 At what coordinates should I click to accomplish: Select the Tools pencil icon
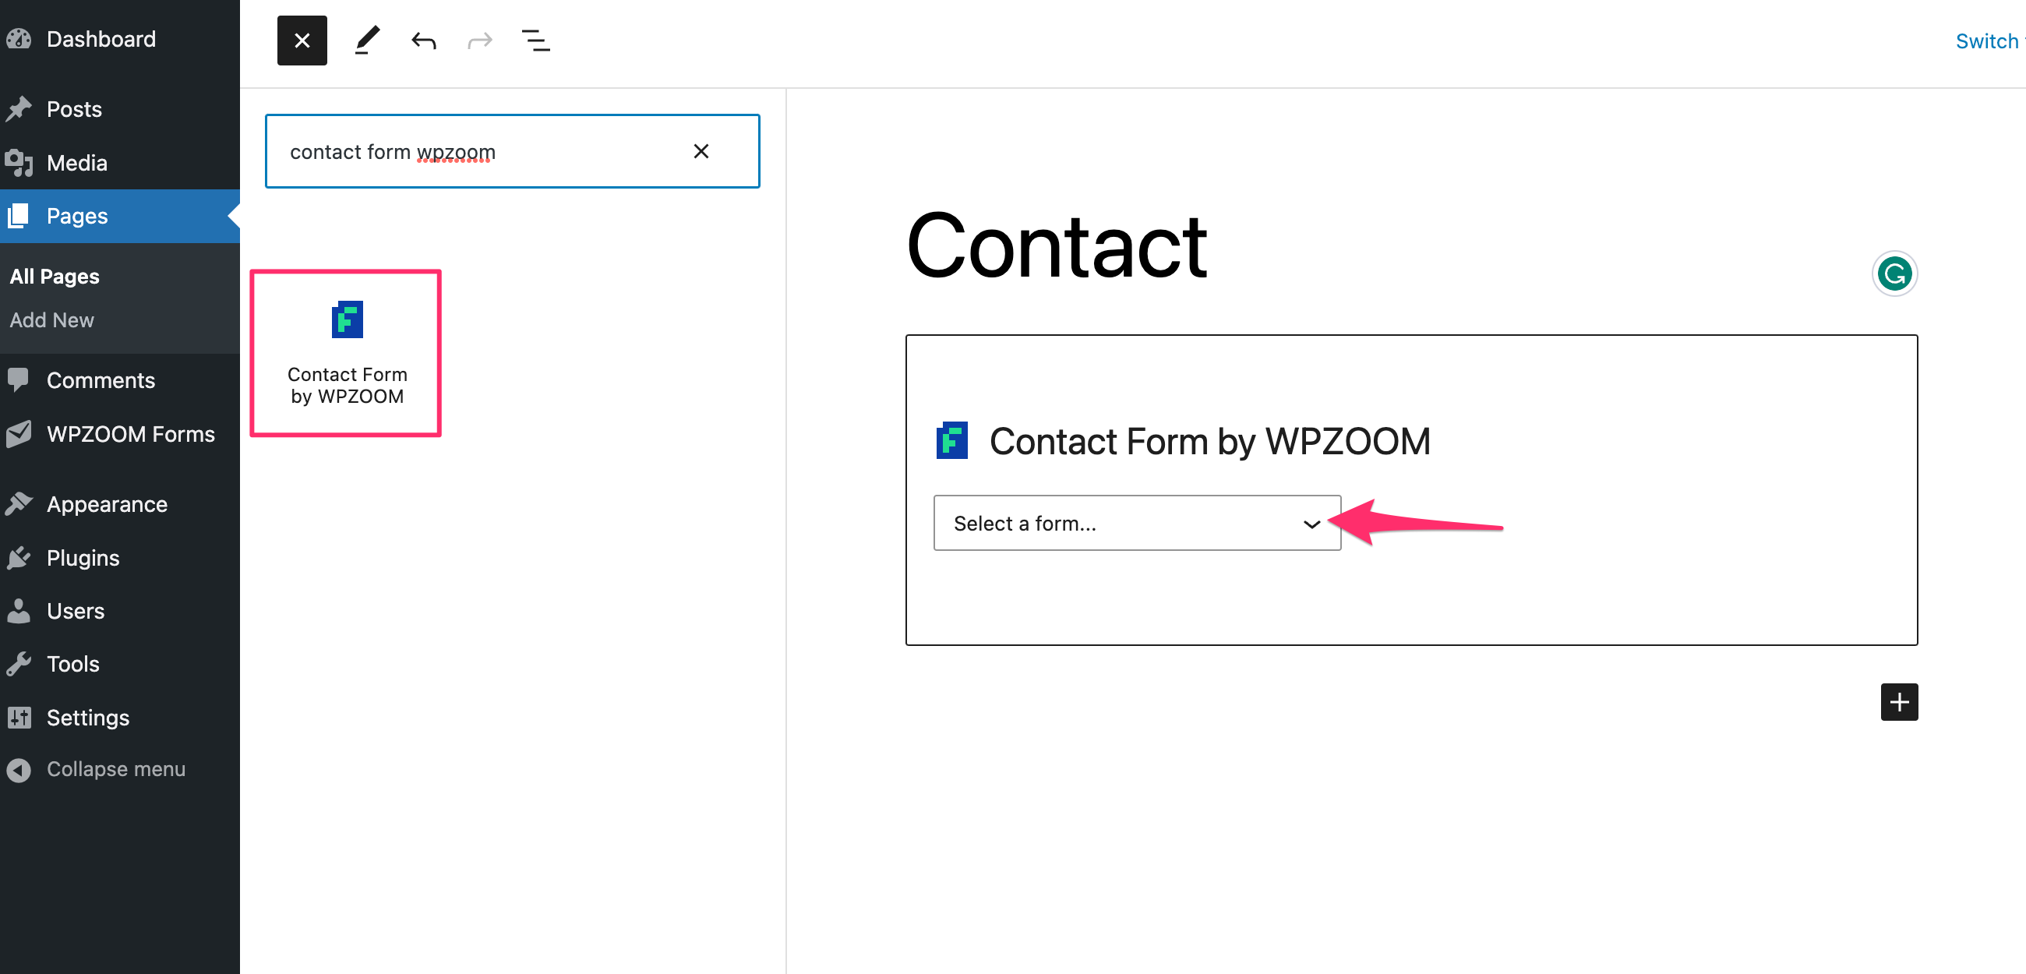pyautogui.click(x=366, y=40)
